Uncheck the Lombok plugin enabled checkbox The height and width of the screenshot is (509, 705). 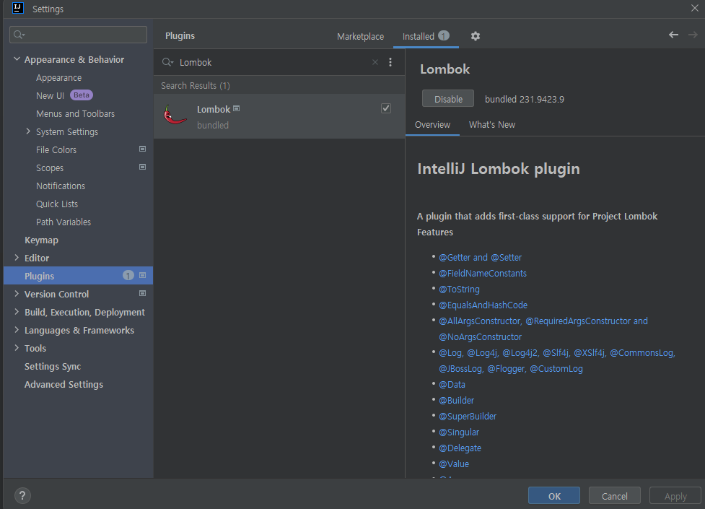(x=386, y=108)
